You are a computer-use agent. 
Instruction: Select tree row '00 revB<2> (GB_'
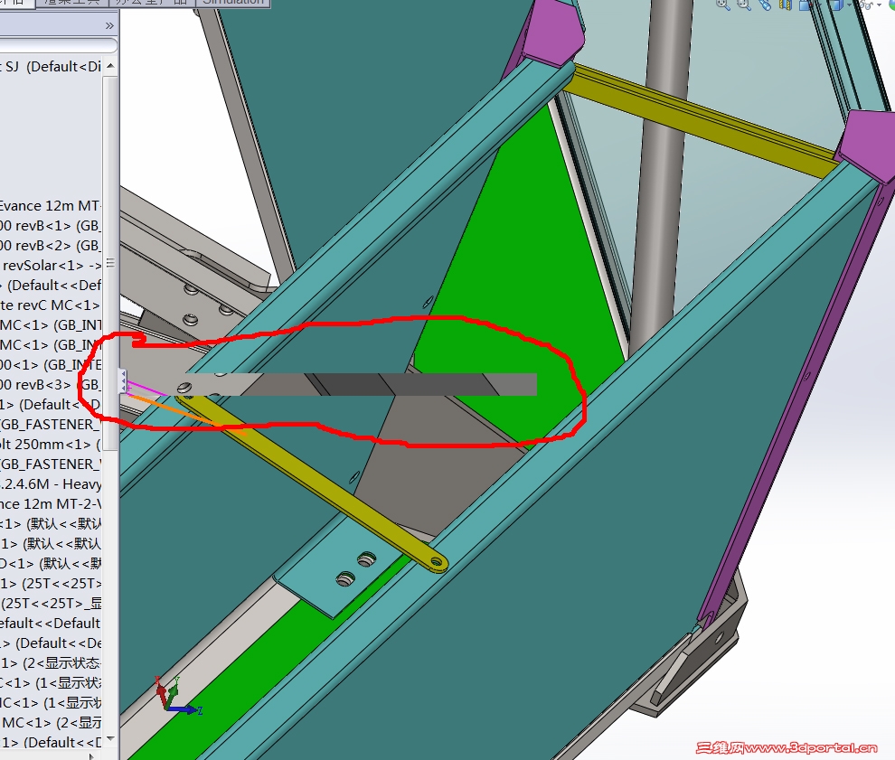[51, 245]
